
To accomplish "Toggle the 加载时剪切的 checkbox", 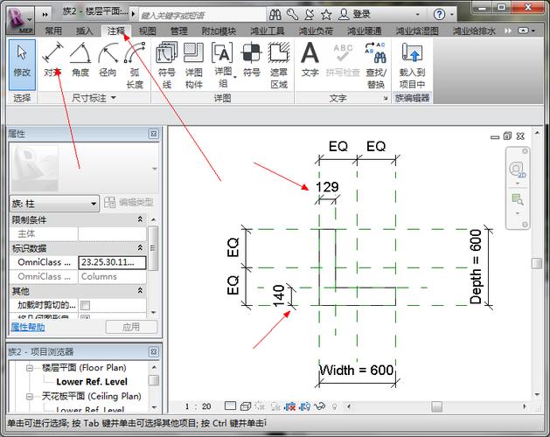I will (x=85, y=305).
